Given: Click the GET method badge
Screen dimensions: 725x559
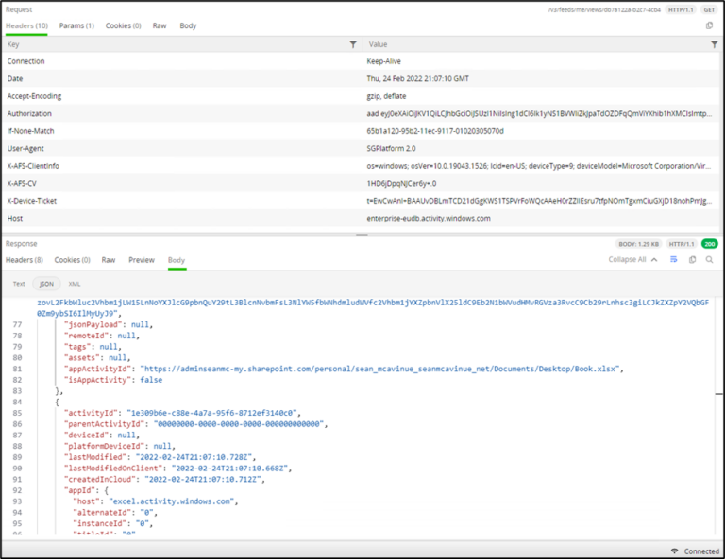Looking at the screenshot, I should 709,9.
